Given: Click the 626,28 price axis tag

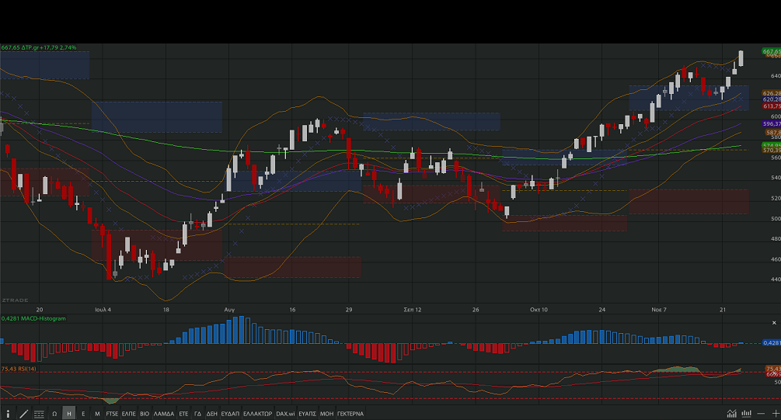Looking at the screenshot, I should 772,93.
